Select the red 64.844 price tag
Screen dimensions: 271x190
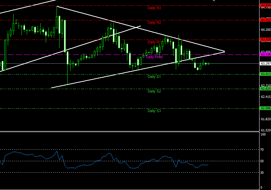pyautogui.click(x=265, y=5)
